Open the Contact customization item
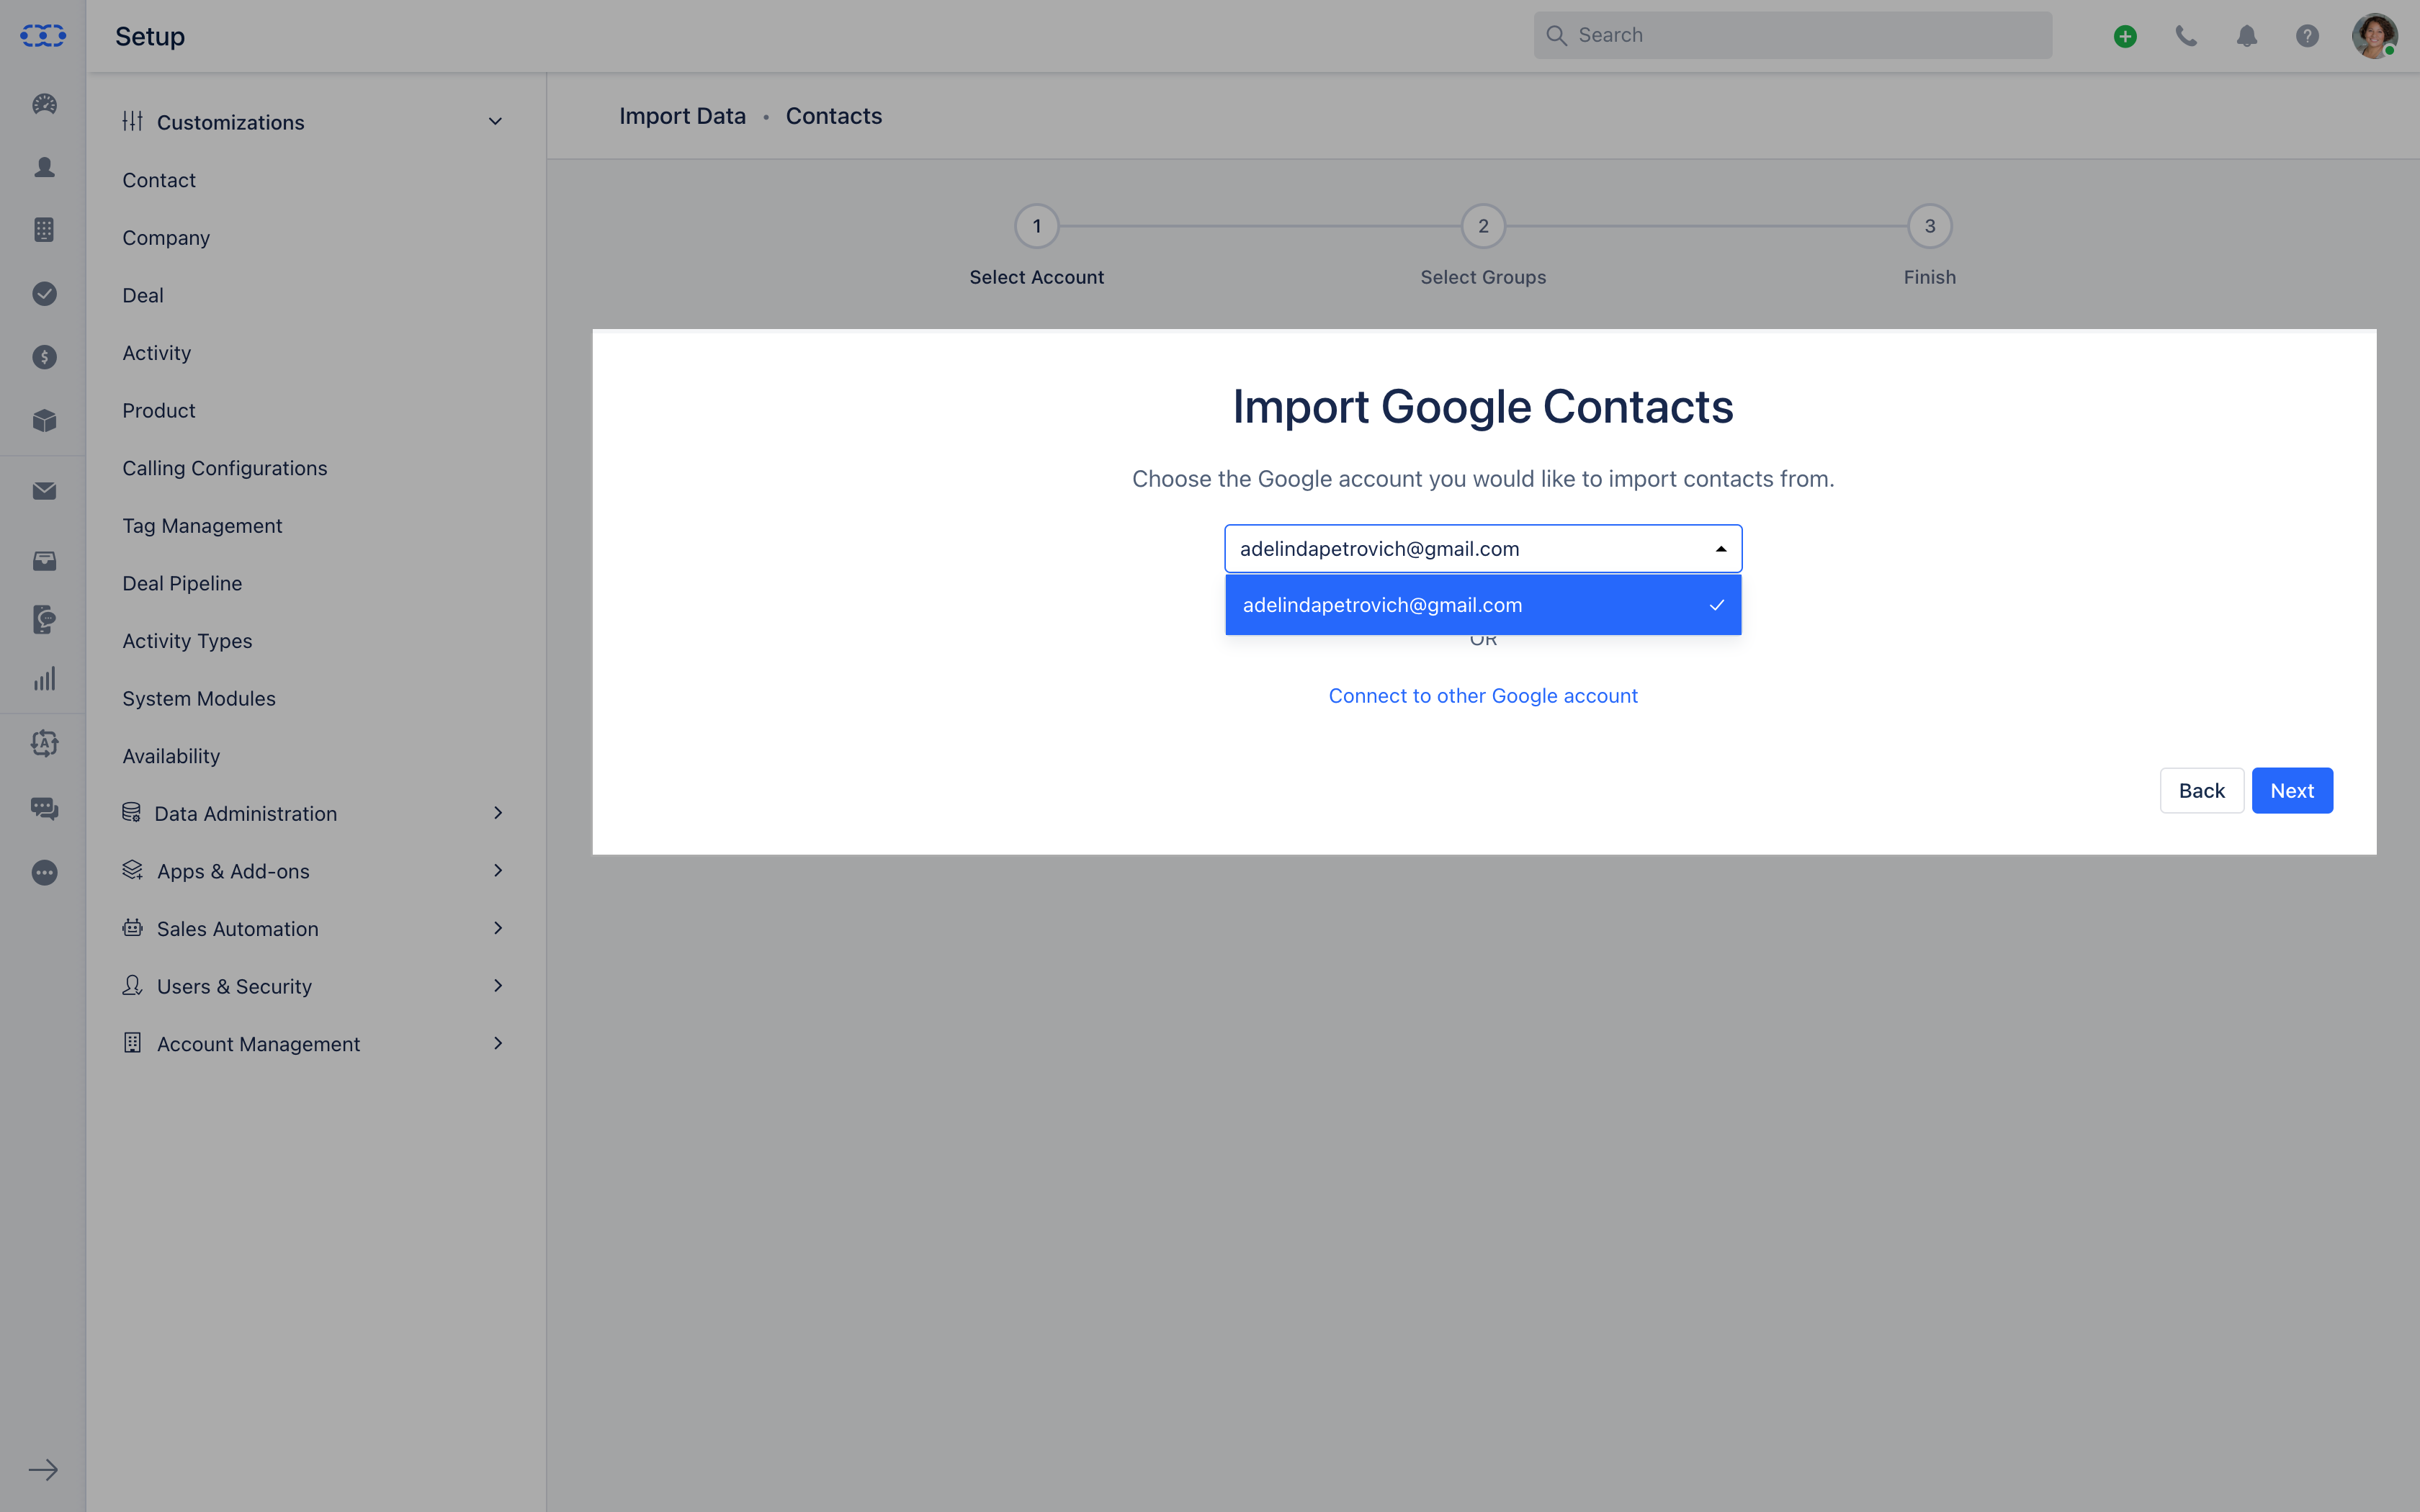 pos(159,180)
